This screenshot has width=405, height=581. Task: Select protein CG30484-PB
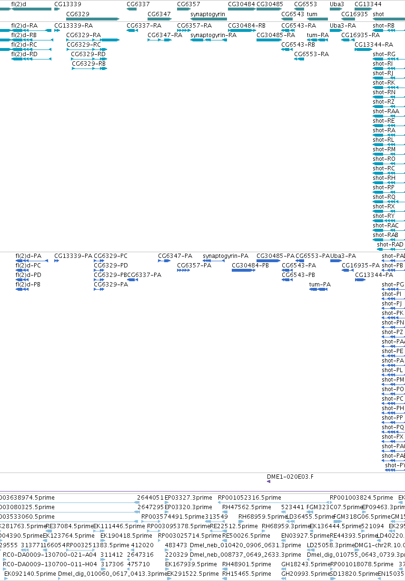click(x=250, y=266)
